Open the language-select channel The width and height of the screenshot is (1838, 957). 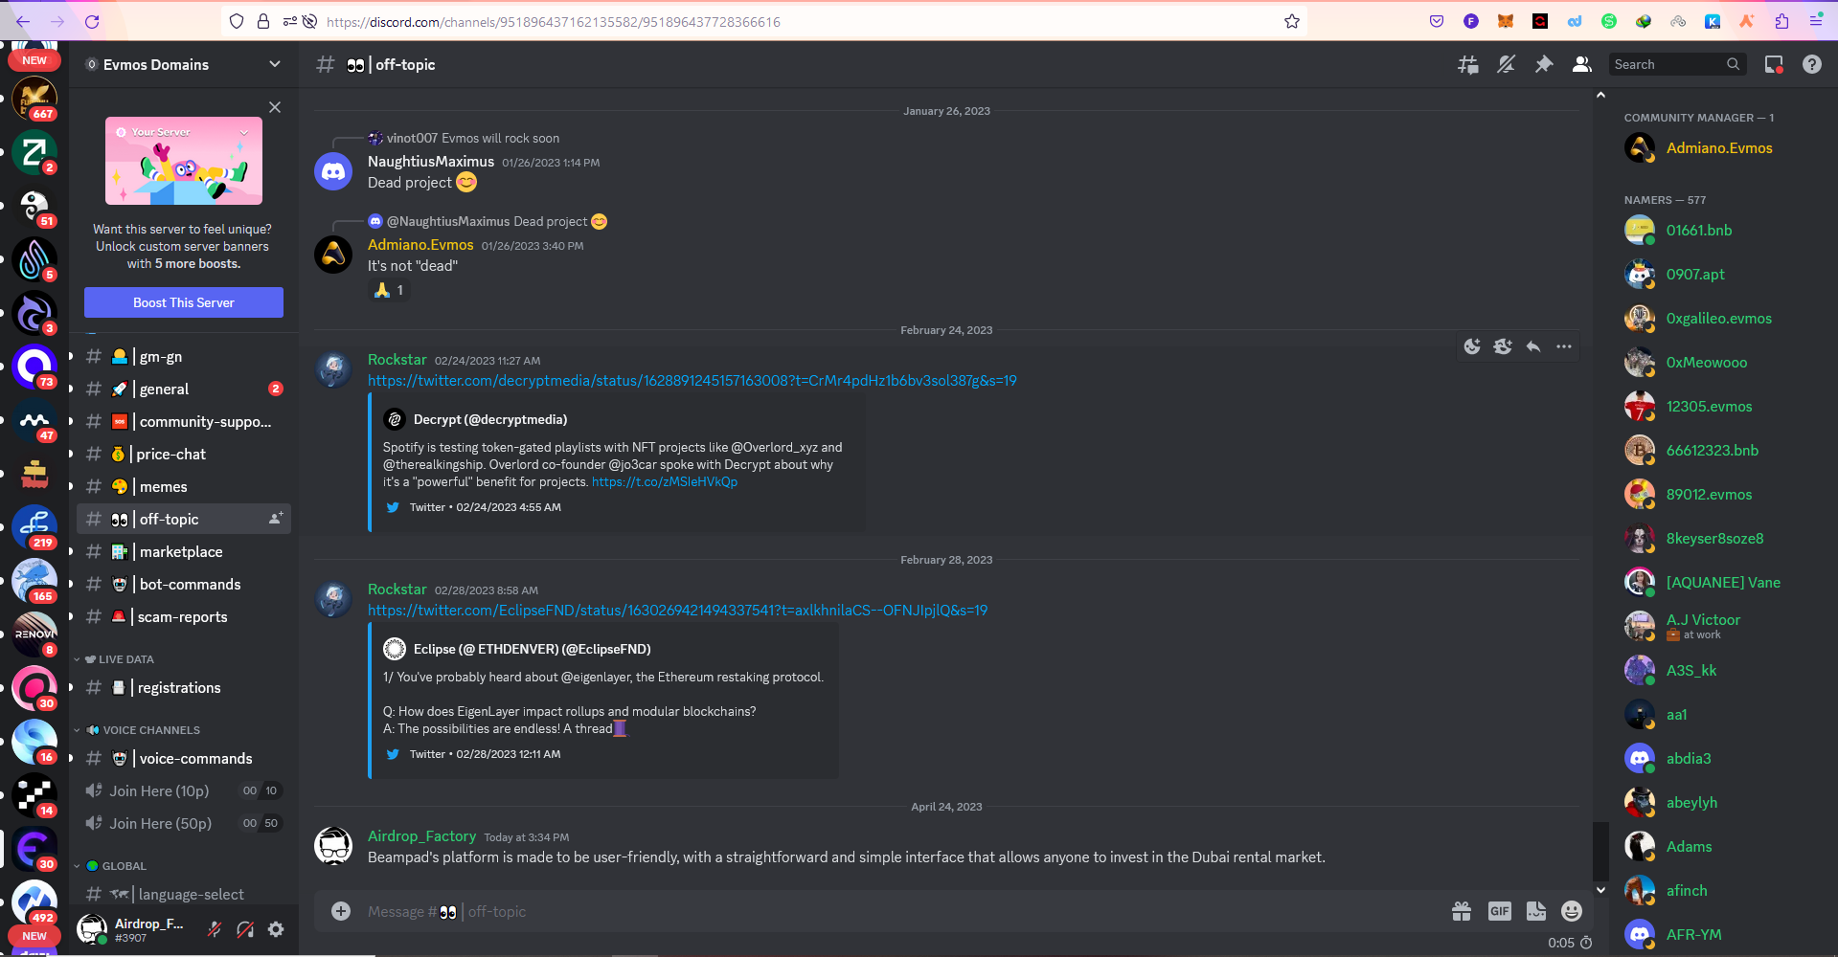click(x=184, y=895)
